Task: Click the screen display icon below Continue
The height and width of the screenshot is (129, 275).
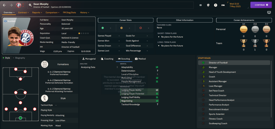Action: click(269, 13)
